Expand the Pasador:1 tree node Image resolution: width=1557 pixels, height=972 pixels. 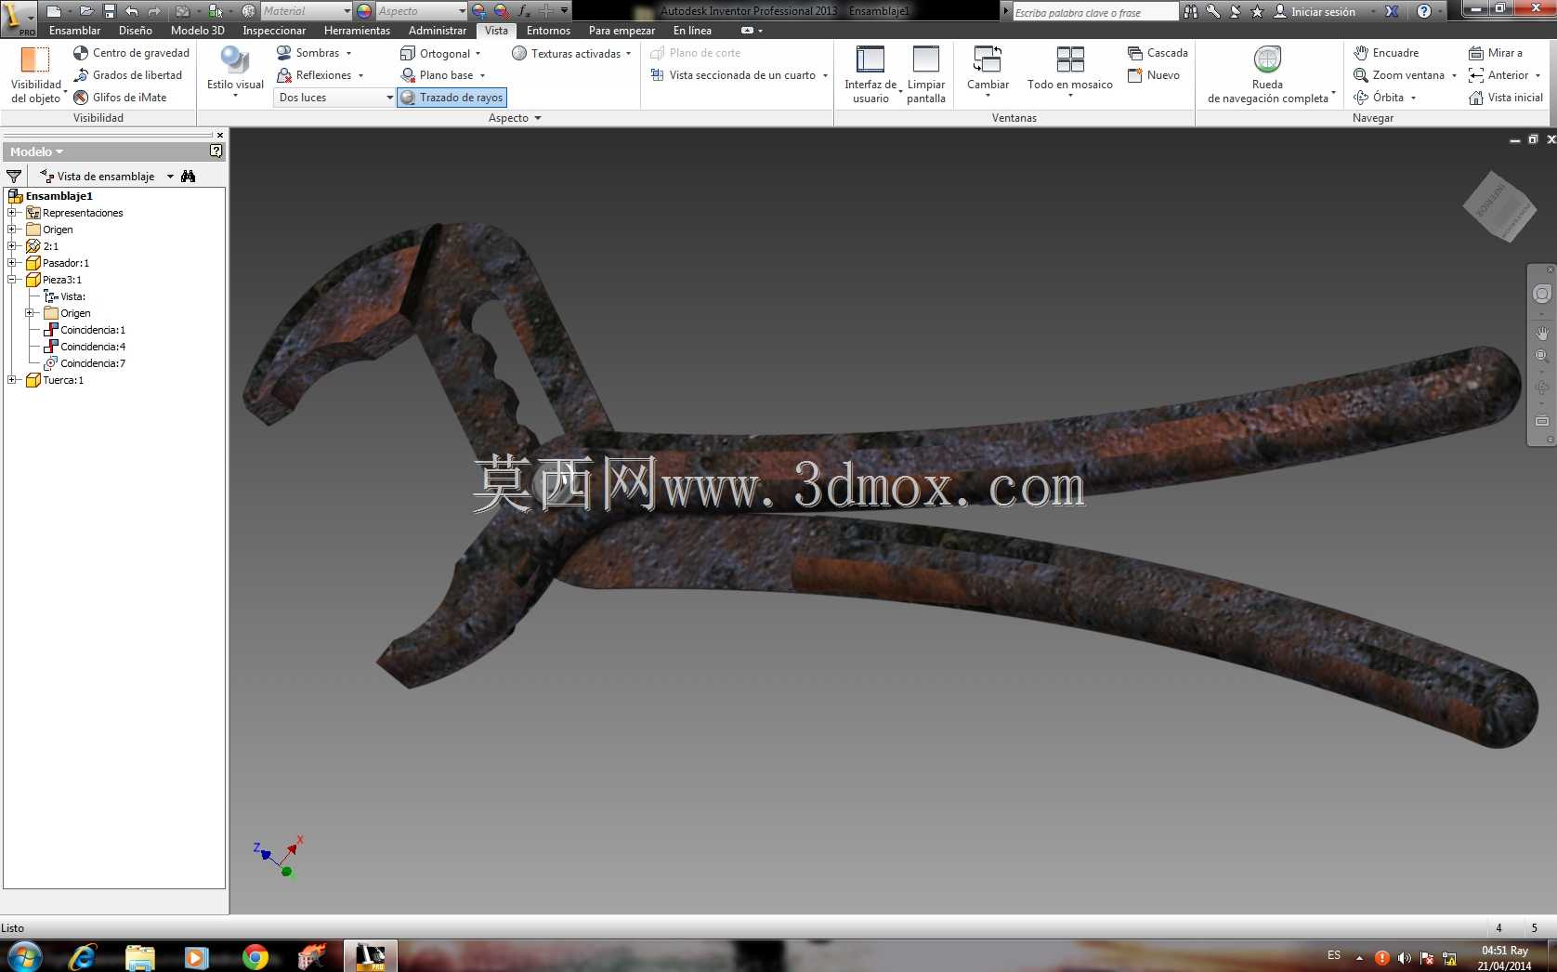(12, 263)
